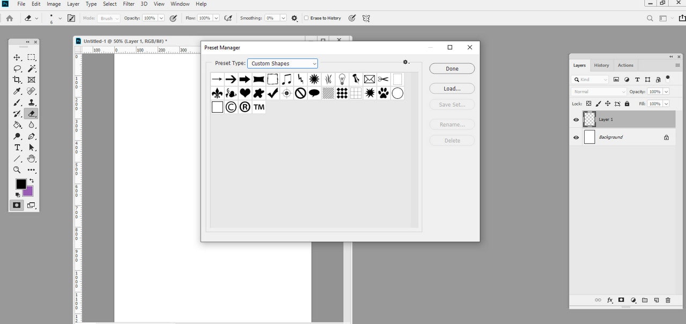Toggle lock all padlock in Layers

(627, 104)
